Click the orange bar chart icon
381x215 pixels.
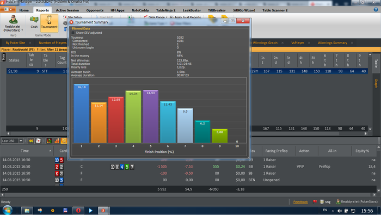click(57, 141)
